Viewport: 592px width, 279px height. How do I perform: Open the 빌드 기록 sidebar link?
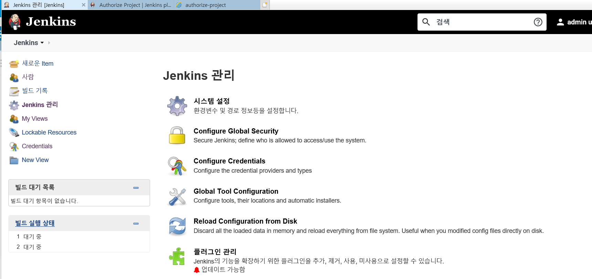35,91
